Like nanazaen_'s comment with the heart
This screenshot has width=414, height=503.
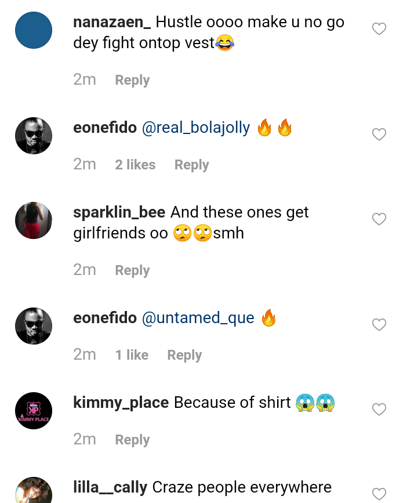(x=379, y=29)
